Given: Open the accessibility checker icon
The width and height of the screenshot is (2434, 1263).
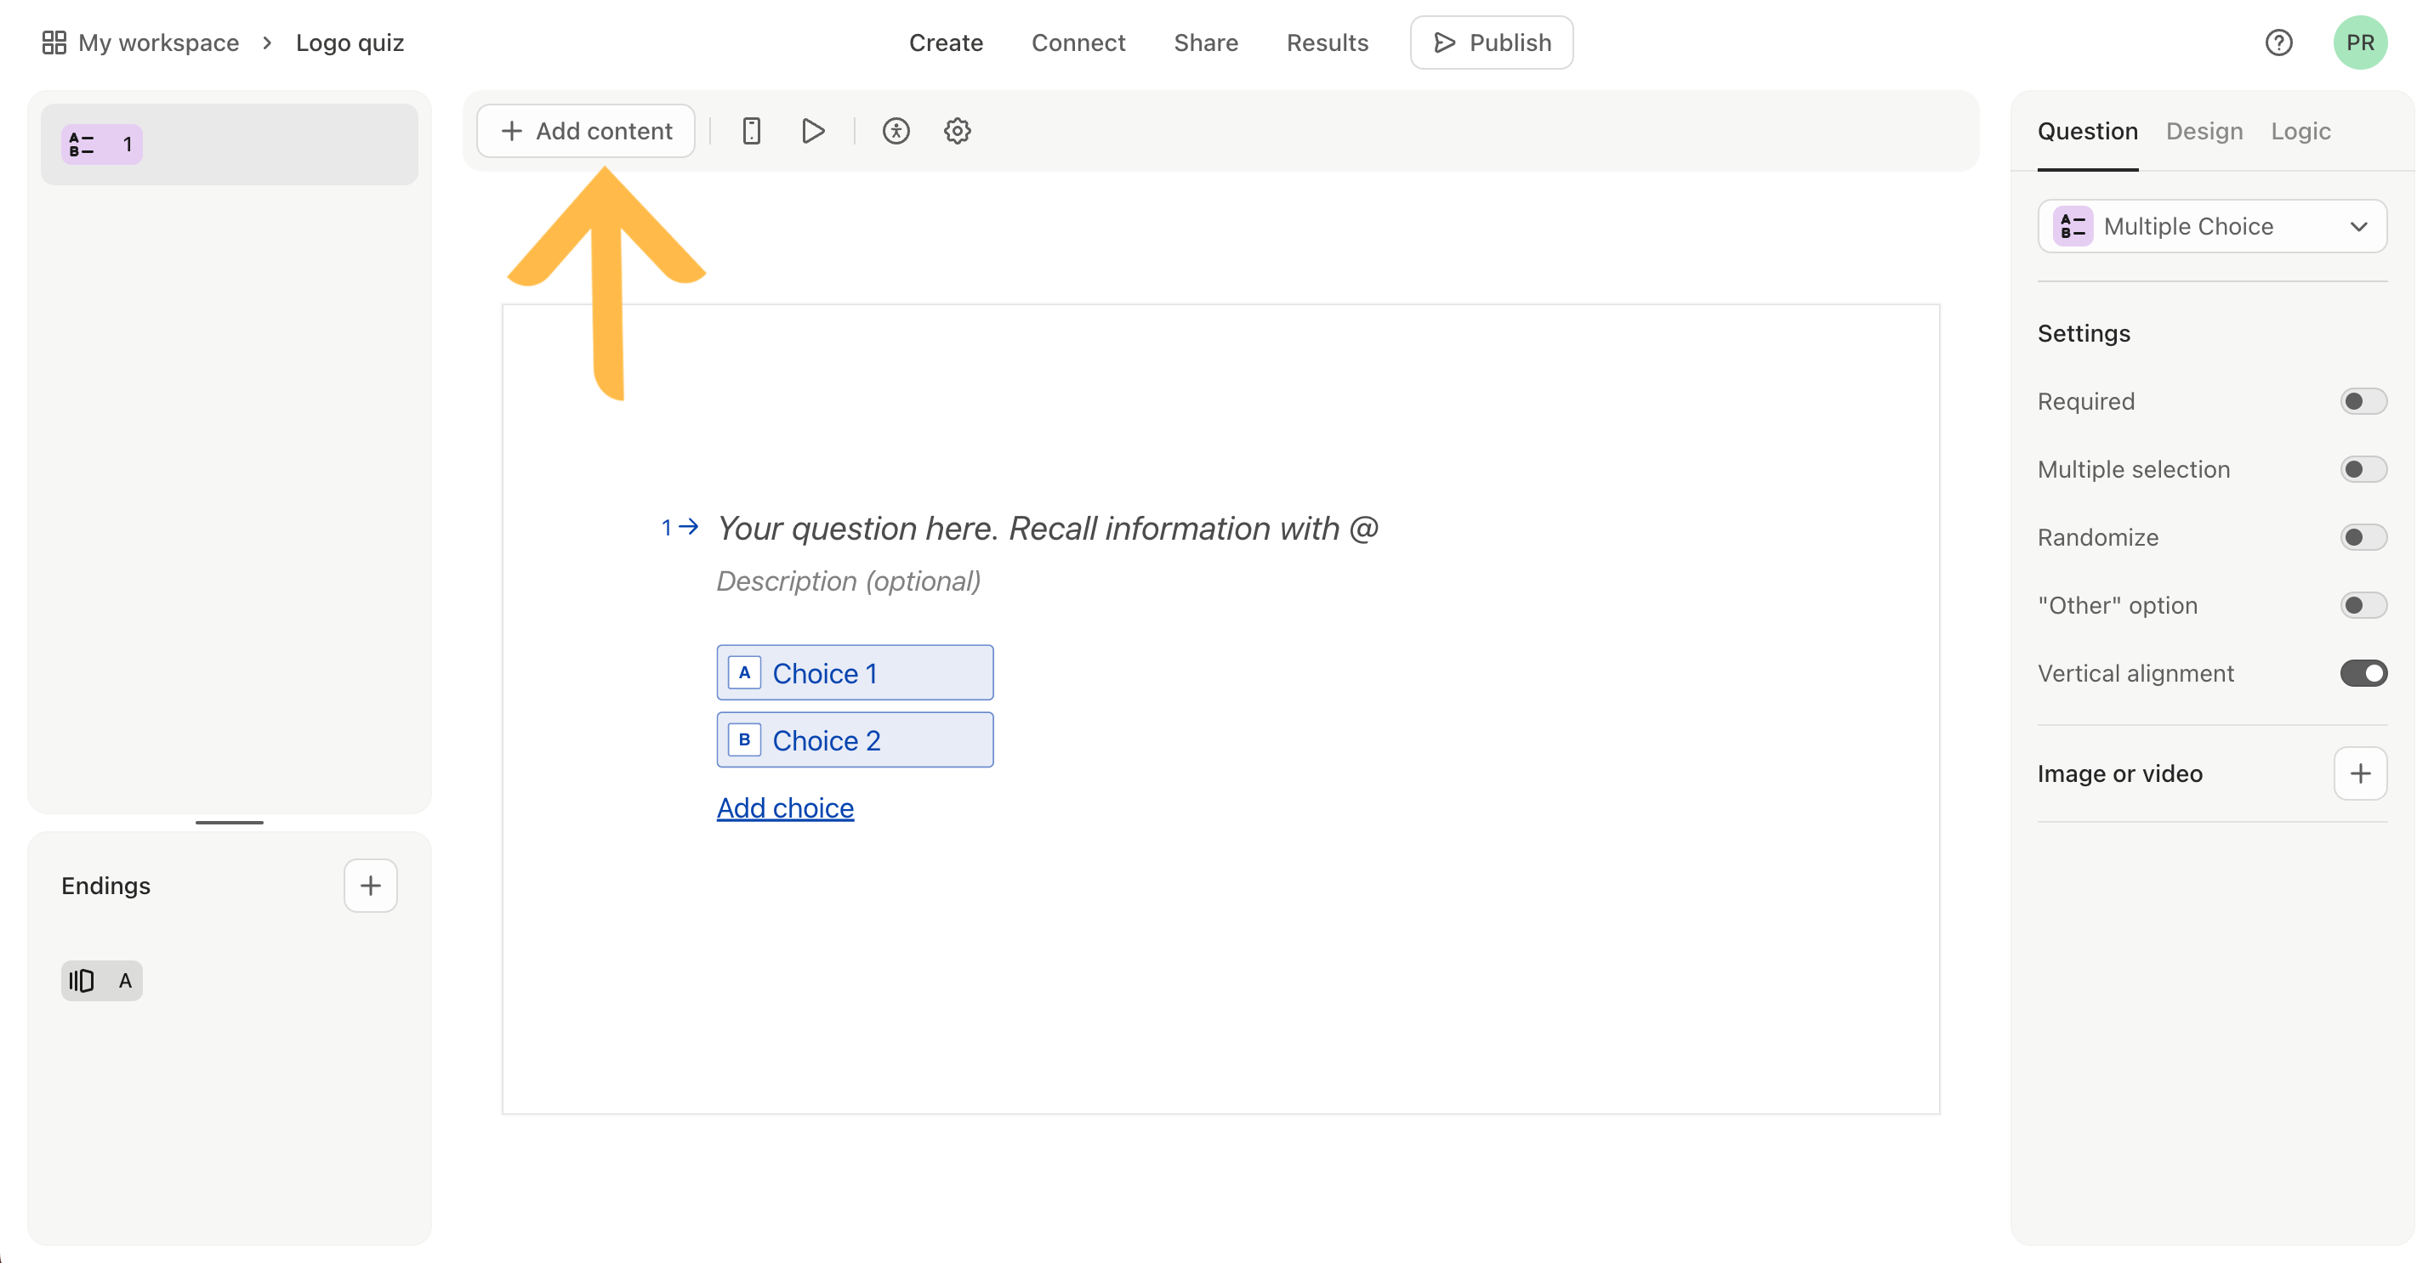Looking at the screenshot, I should coord(896,130).
